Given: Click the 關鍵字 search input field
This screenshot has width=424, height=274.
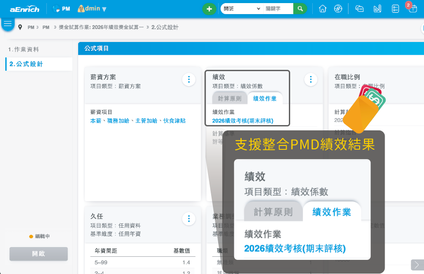Looking at the screenshot, I should (278, 9).
